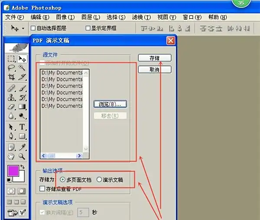Select the Type tool

click(x=22, y=127)
